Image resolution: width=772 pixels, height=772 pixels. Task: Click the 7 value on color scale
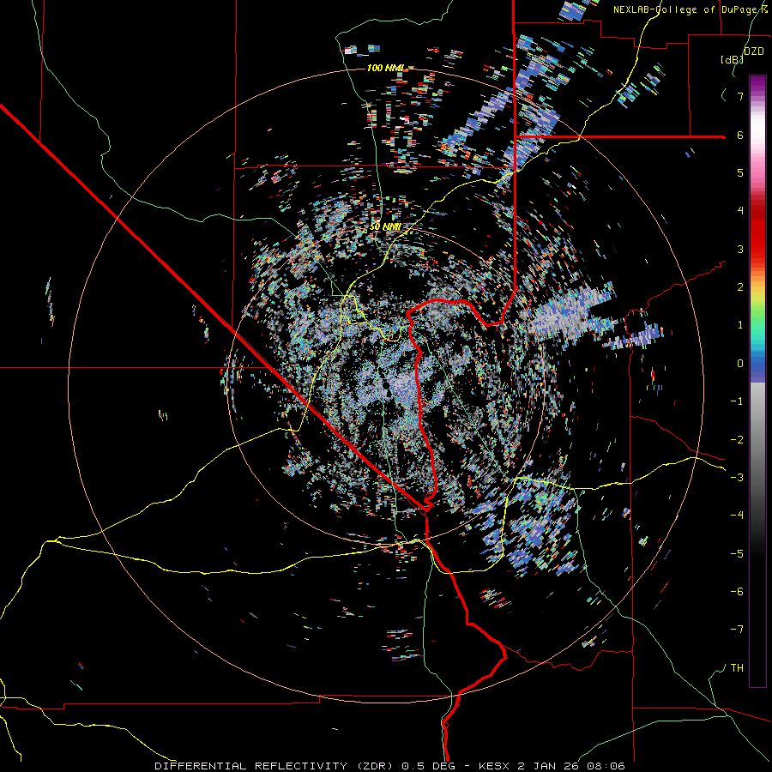(x=740, y=96)
